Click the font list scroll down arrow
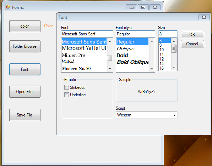Screen dimensions: 212x166 (110, 69)
